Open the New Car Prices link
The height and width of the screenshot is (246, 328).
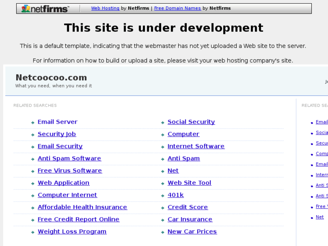point(192,232)
